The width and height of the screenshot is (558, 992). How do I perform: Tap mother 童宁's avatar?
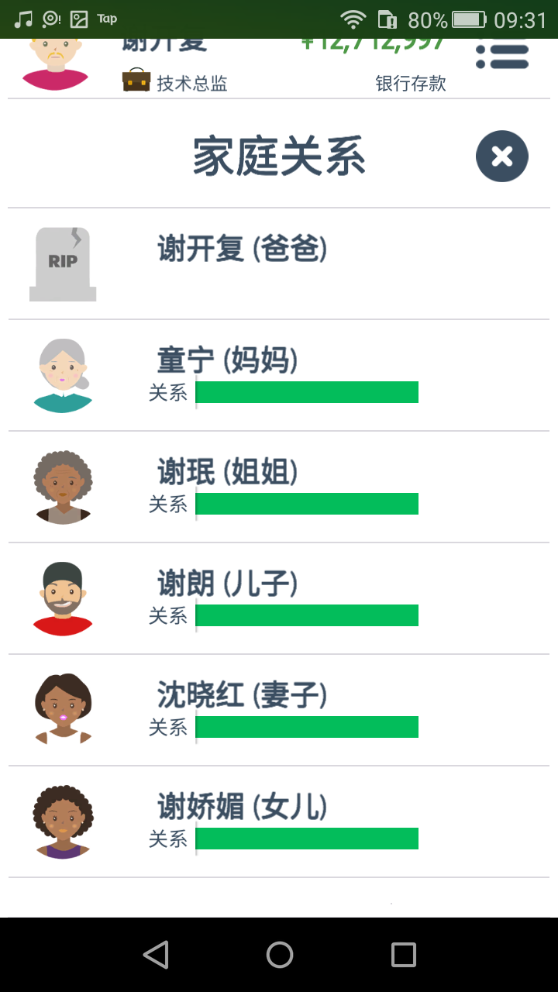pos(63,376)
